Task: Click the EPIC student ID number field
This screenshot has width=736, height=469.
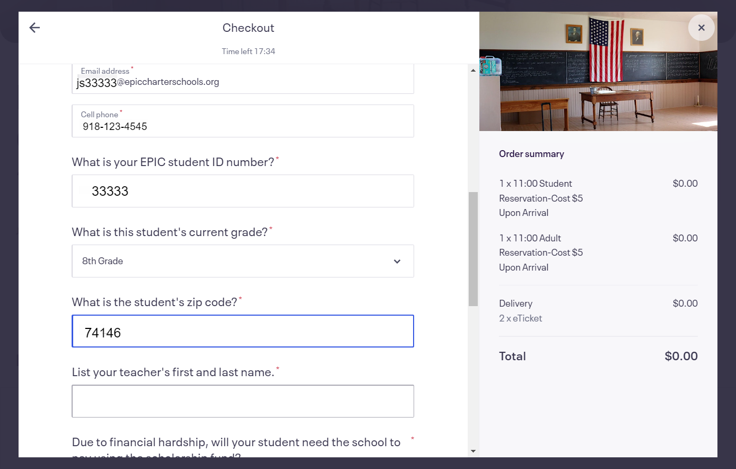Action: pyautogui.click(x=243, y=191)
